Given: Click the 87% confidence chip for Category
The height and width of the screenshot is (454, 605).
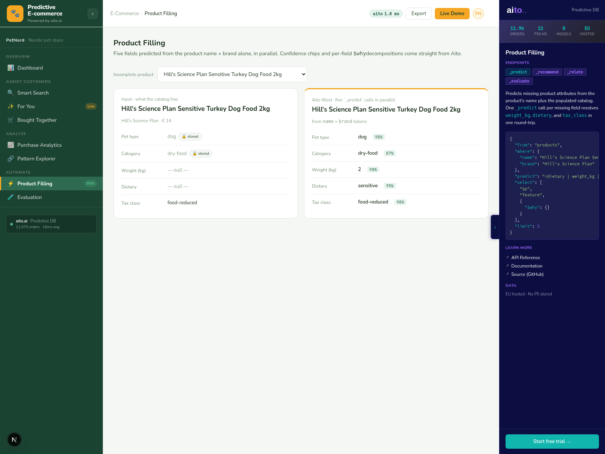Looking at the screenshot, I should click(x=390, y=153).
